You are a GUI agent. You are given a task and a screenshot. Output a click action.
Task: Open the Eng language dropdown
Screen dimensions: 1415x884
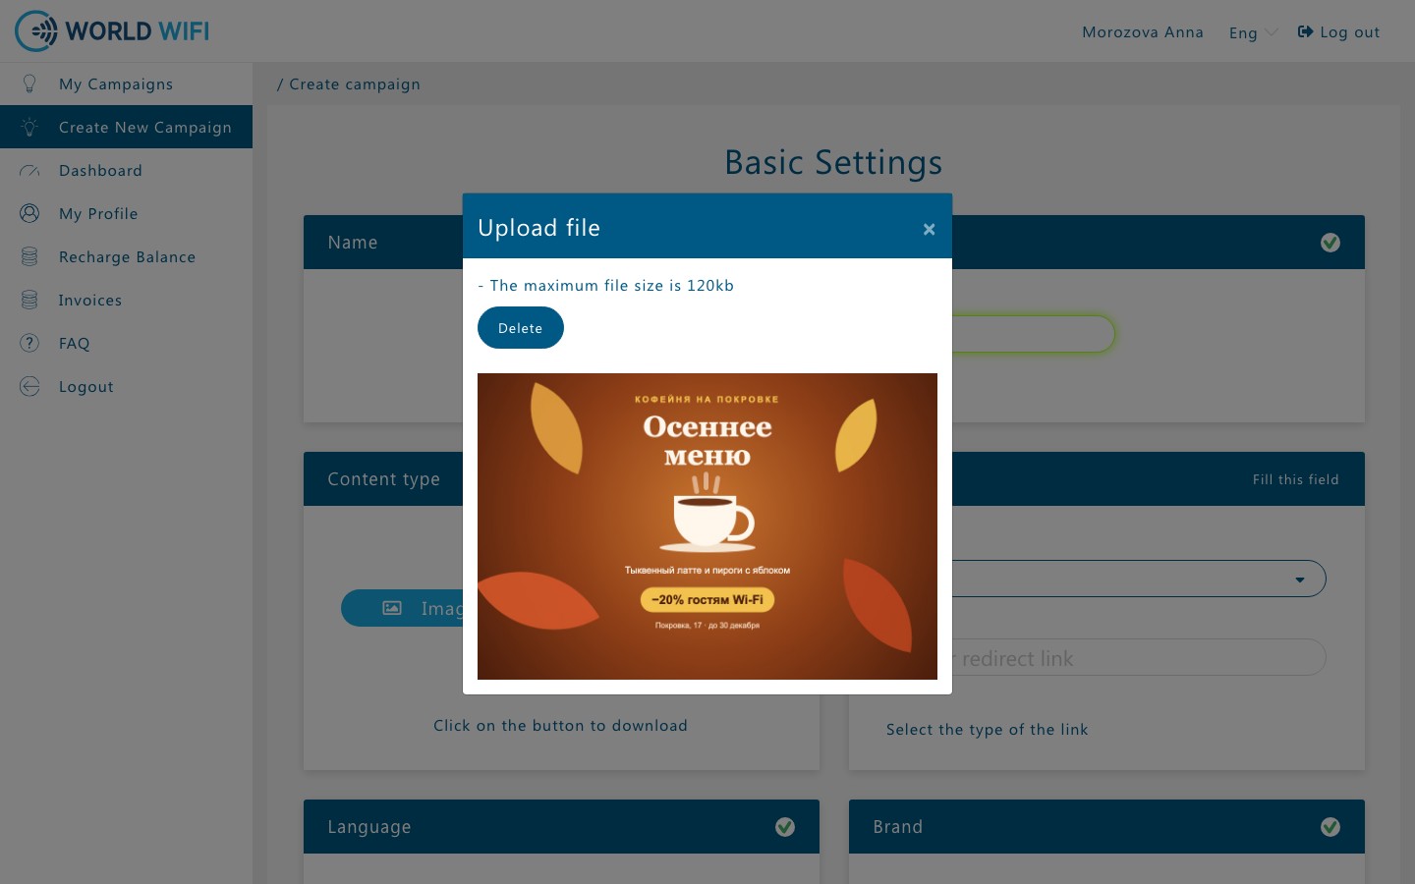(x=1254, y=32)
